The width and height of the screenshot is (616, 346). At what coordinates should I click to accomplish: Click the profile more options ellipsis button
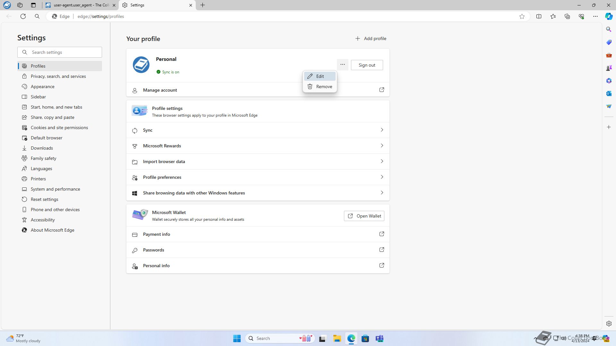[343, 64]
